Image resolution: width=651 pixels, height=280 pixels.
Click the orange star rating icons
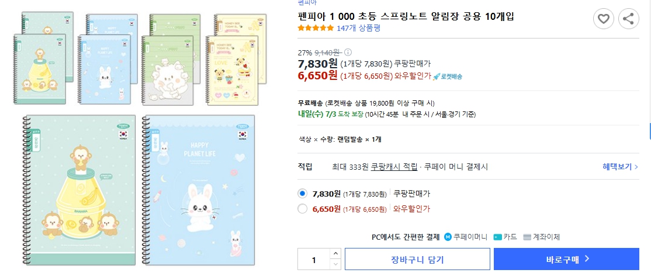[x=316, y=27]
